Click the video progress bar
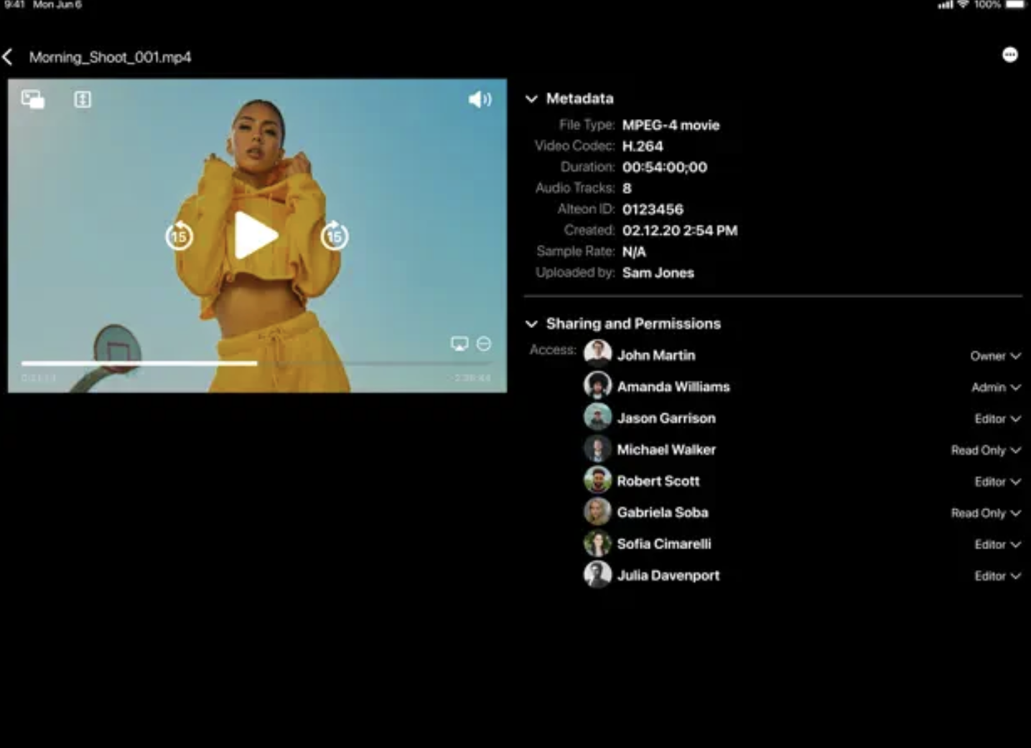1031x748 pixels. click(256, 363)
